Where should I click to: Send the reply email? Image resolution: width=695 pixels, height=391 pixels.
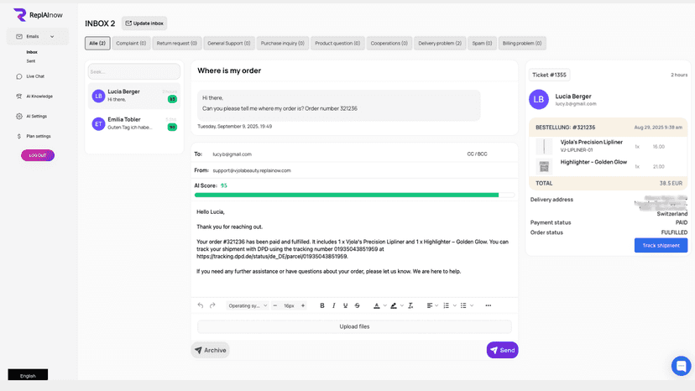coord(502,350)
